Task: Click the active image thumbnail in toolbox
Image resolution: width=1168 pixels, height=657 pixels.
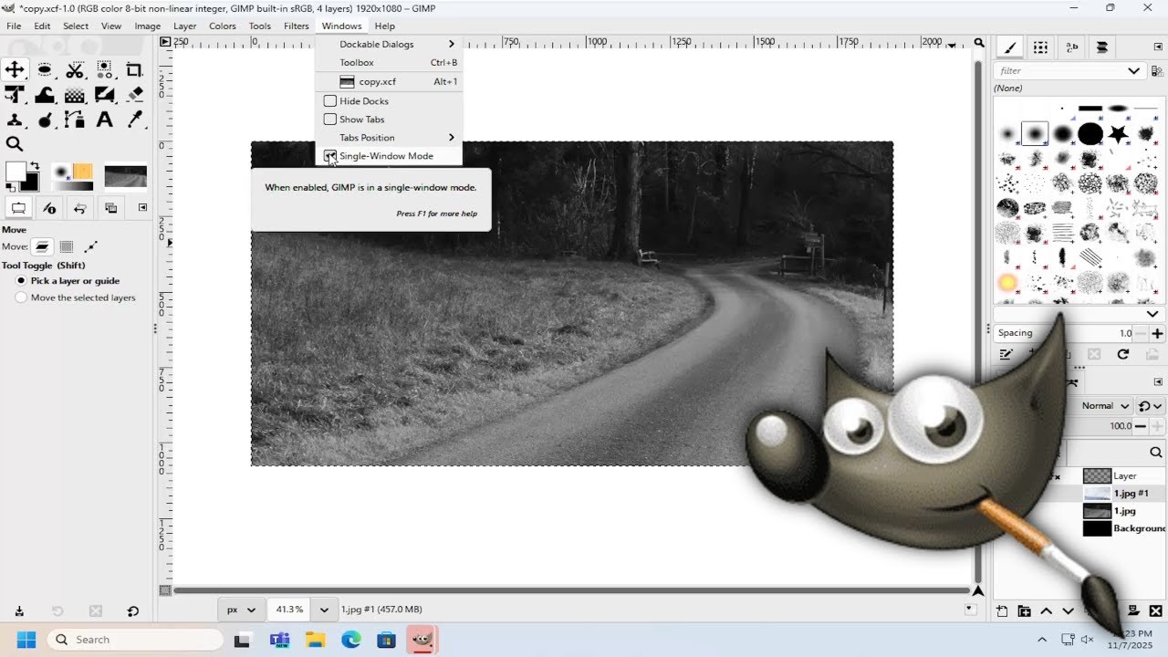Action: click(126, 176)
